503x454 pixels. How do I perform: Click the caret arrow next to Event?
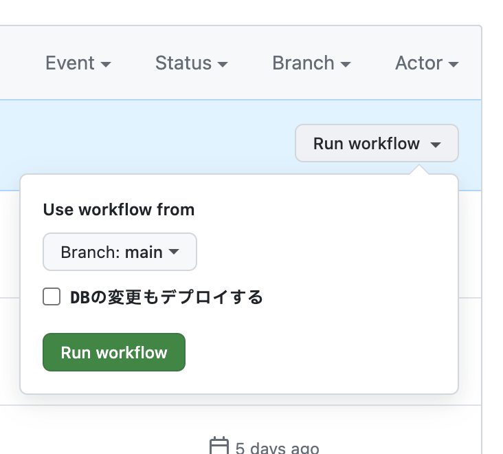point(106,64)
